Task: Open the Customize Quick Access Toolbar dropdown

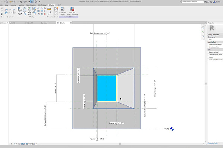Action: [40, 2]
